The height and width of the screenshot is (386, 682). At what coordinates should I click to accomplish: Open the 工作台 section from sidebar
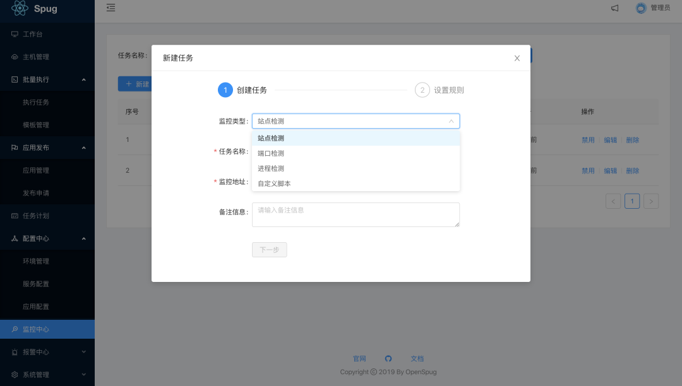pyautogui.click(x=30, y=33)
